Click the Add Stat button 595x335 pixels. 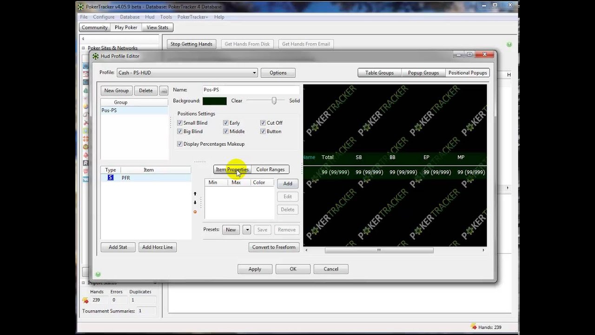coord(118,247)
